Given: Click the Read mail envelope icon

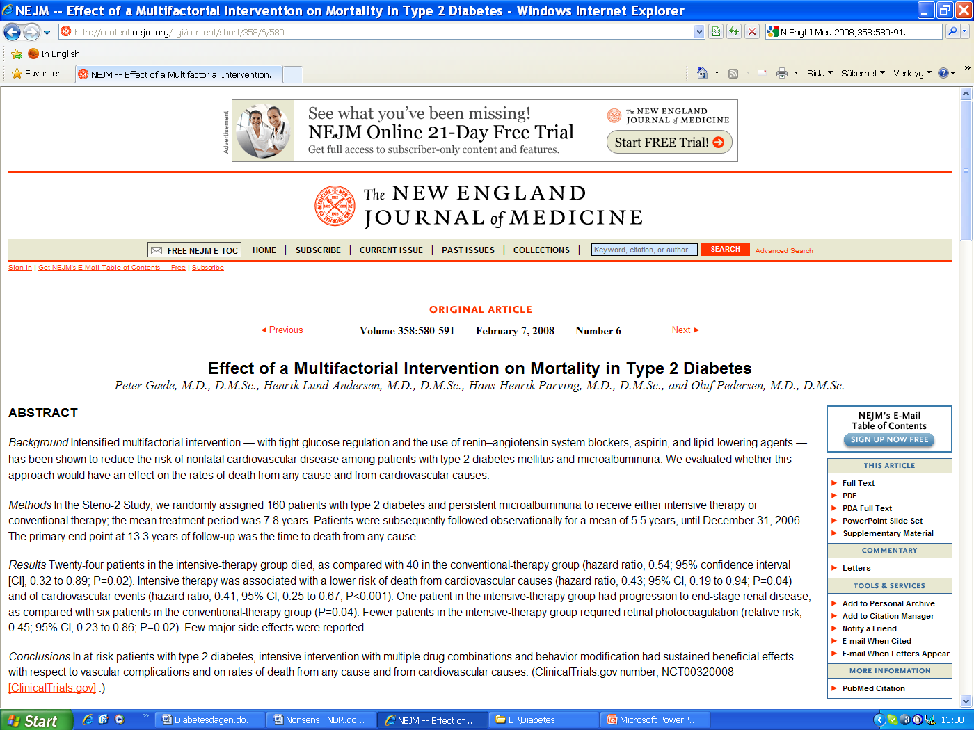Looking at the screenshot, I should pyautogui.click(x=763, y=73).
